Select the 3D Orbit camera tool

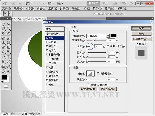pyautogui.click(x=8, y=67)
